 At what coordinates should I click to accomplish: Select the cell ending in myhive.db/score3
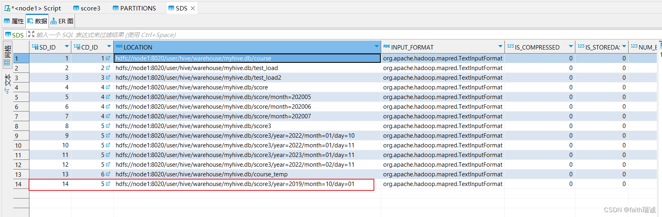[247, 126]
